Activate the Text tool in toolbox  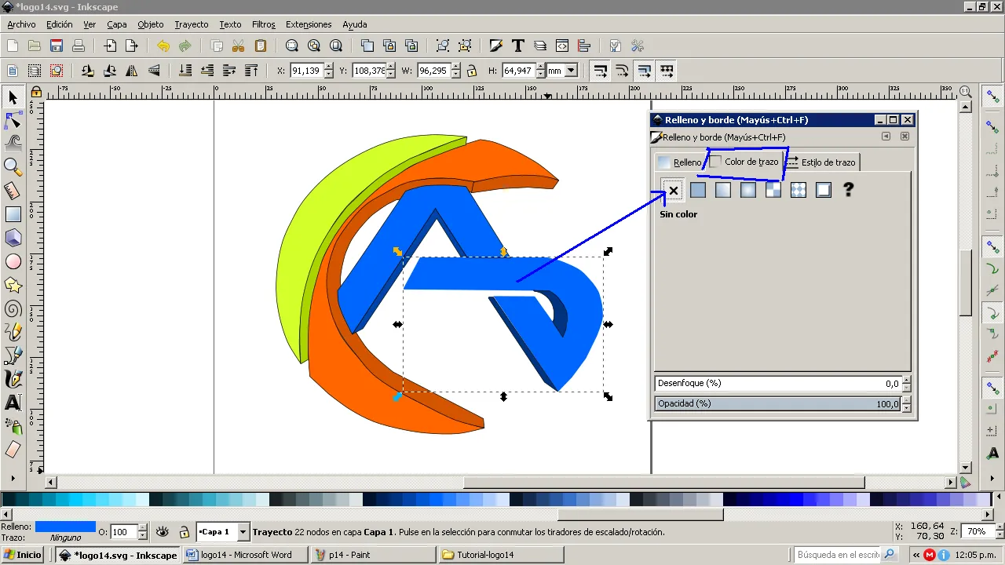(x=13, y=403)
